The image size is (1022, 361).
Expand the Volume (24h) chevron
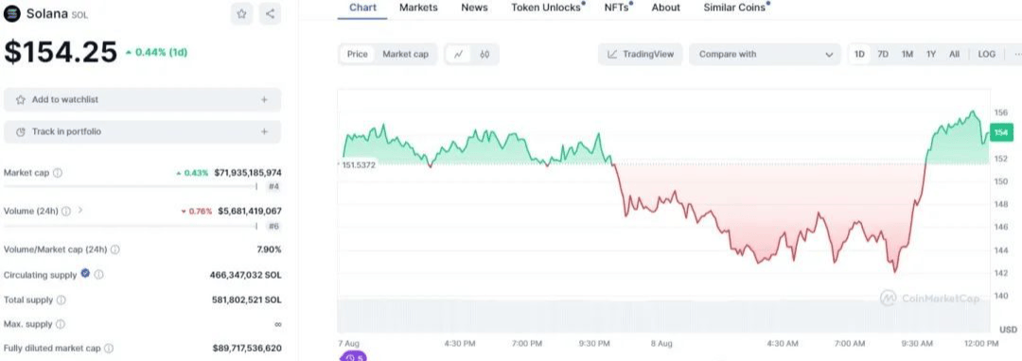80,211
